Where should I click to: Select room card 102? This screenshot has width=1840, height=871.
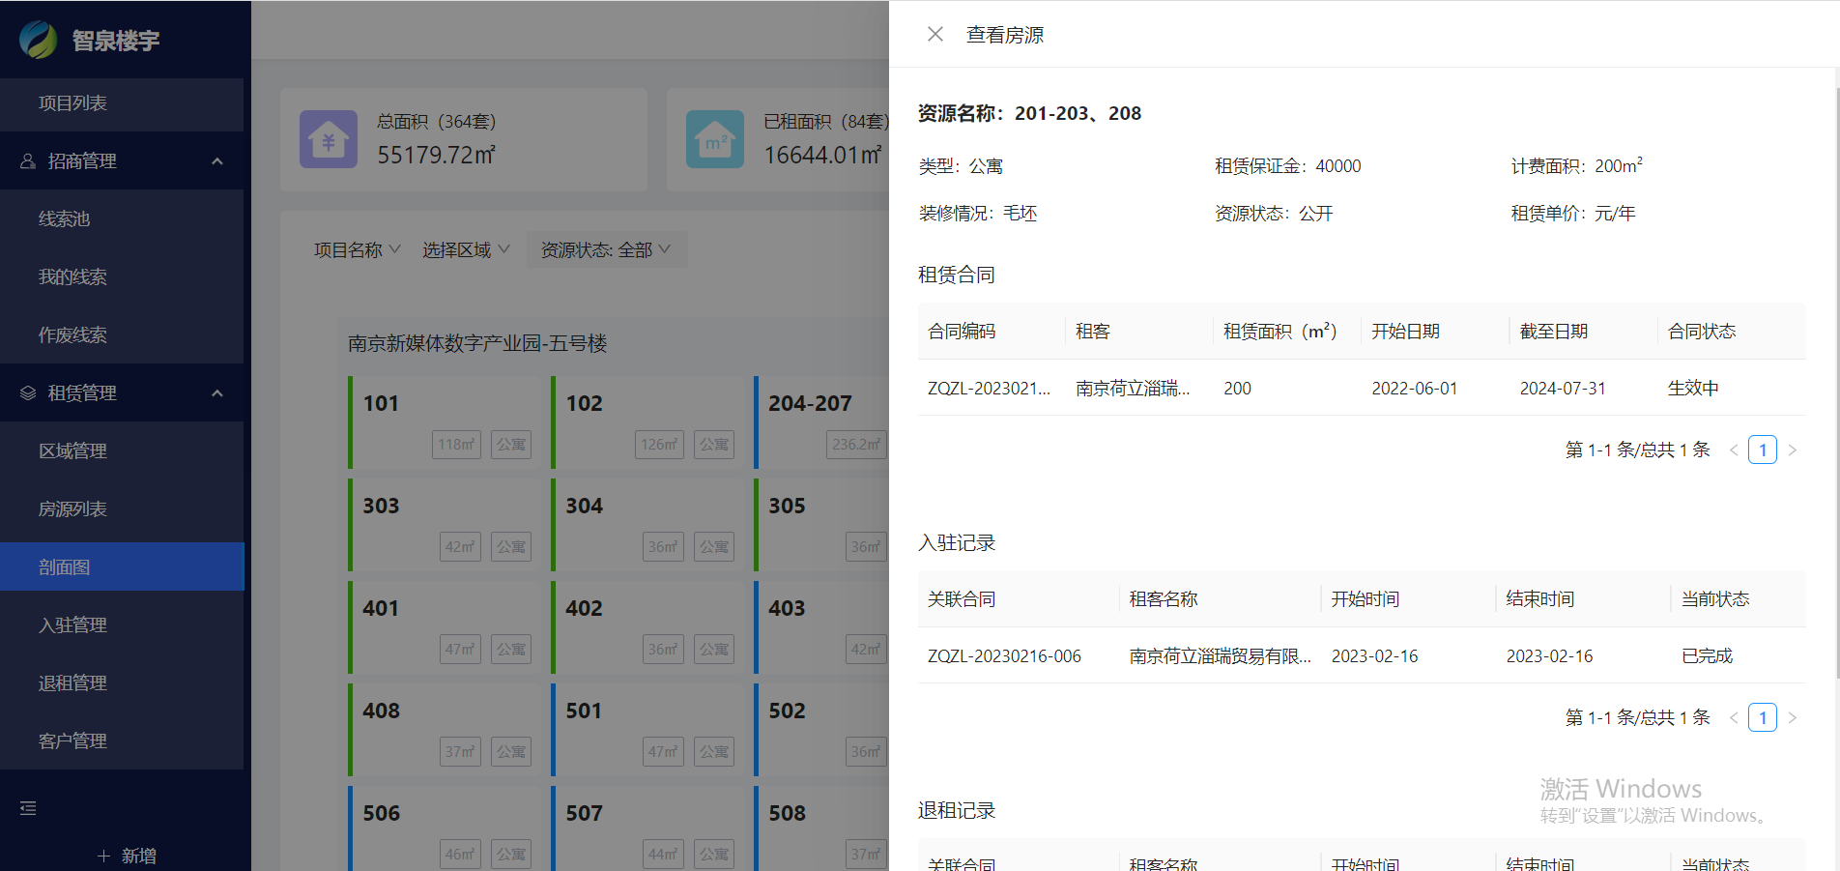[x=649, y=422]
